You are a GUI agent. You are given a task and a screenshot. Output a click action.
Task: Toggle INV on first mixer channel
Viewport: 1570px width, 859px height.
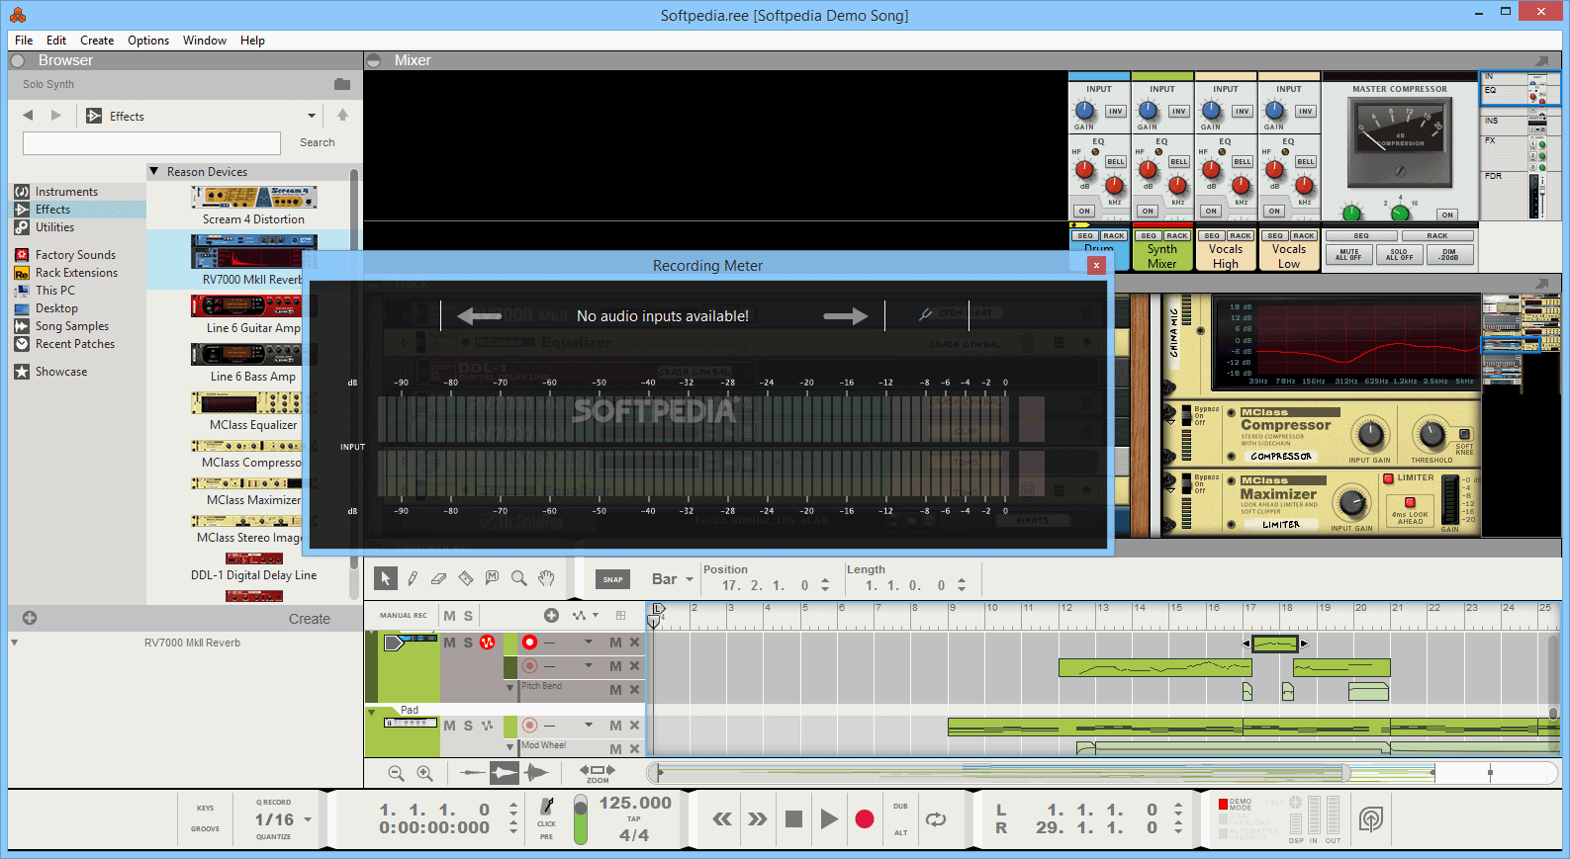[x=1116, y=111]
